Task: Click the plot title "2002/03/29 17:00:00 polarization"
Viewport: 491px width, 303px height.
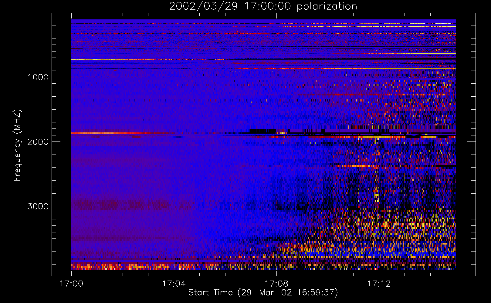Action: click(x=263, y=6)
